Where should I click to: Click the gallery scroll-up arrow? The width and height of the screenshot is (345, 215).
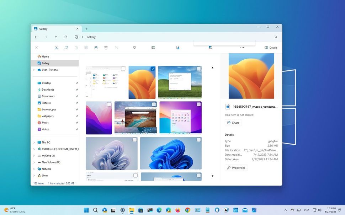point(212,68)
